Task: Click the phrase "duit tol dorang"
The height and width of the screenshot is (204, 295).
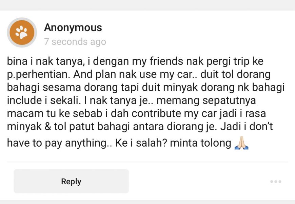Action: [x=236, y=74]
